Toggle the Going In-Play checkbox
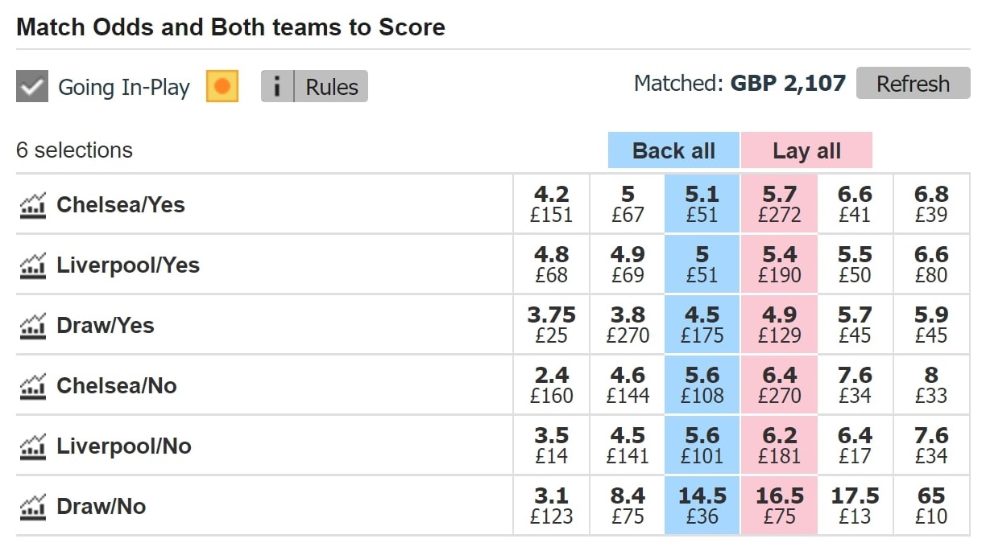Viewport: 986px width, 551px height. pyautogui.click(x=32, y=86)
